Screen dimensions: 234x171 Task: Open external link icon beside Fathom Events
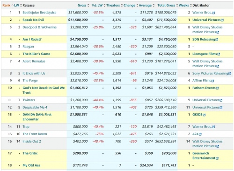pos(217,88)
